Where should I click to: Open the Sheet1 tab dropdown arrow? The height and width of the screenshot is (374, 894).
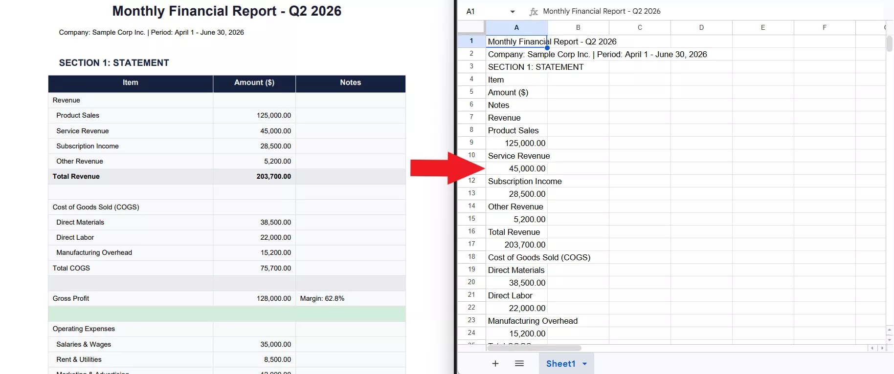point(584,364)
